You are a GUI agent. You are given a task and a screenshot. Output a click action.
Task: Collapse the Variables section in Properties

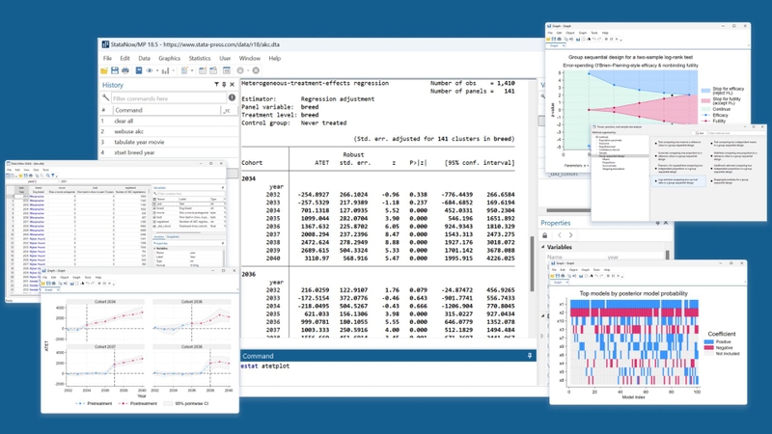click(543, 247)
